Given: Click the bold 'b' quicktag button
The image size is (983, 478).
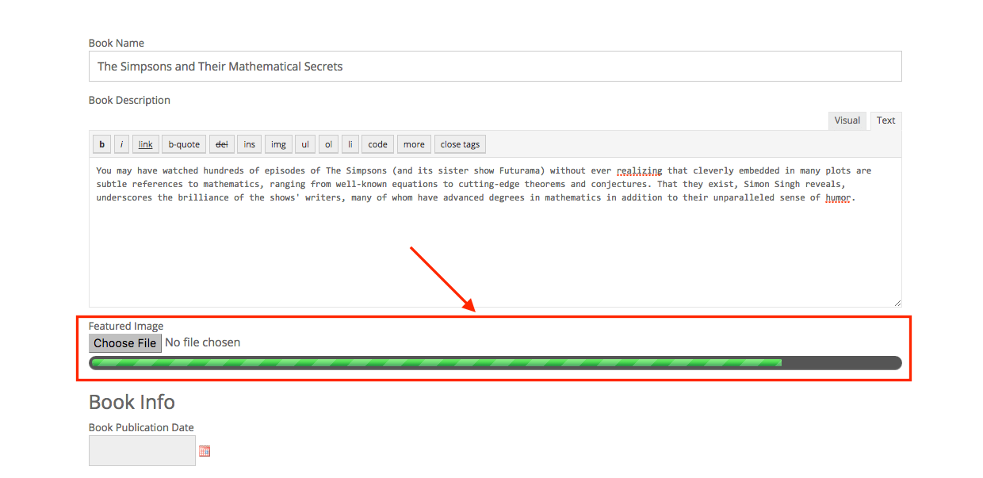Looking at the screenshot, I should 101,144.
